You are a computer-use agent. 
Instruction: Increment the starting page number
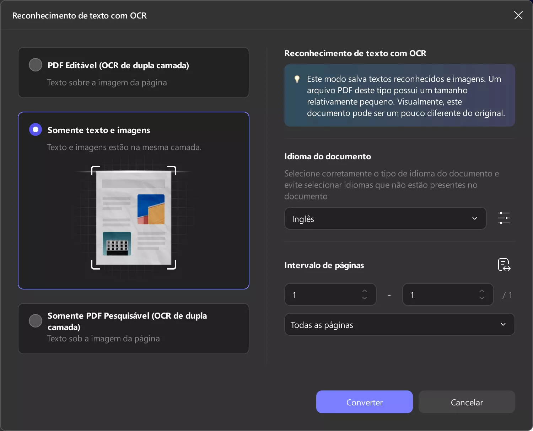coord(365,292)
